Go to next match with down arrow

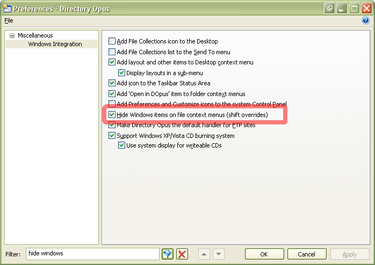(218, 254)
